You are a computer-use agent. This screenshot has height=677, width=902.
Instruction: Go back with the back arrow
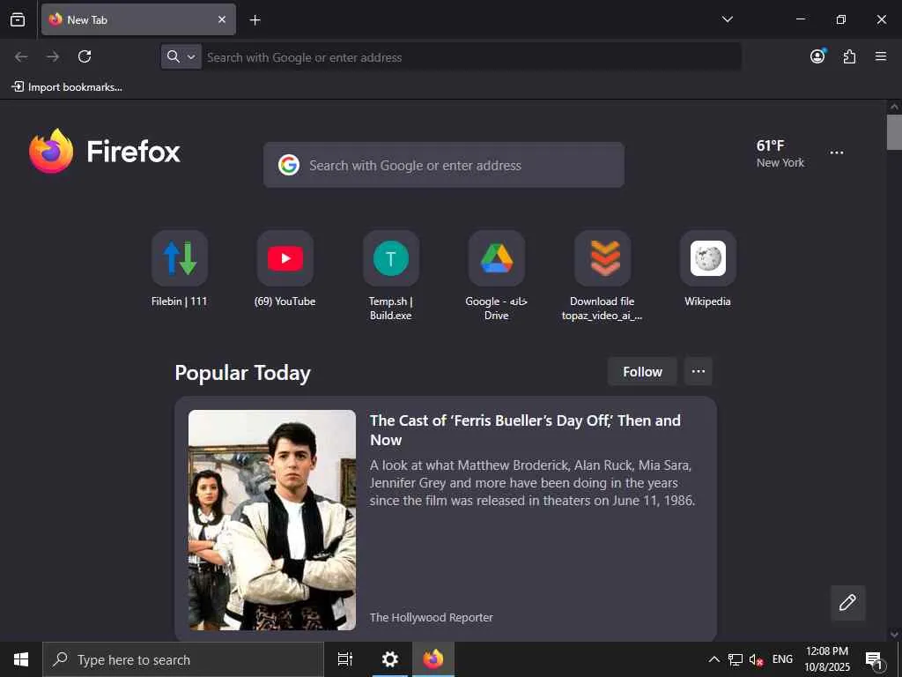(x=21, y=56)
